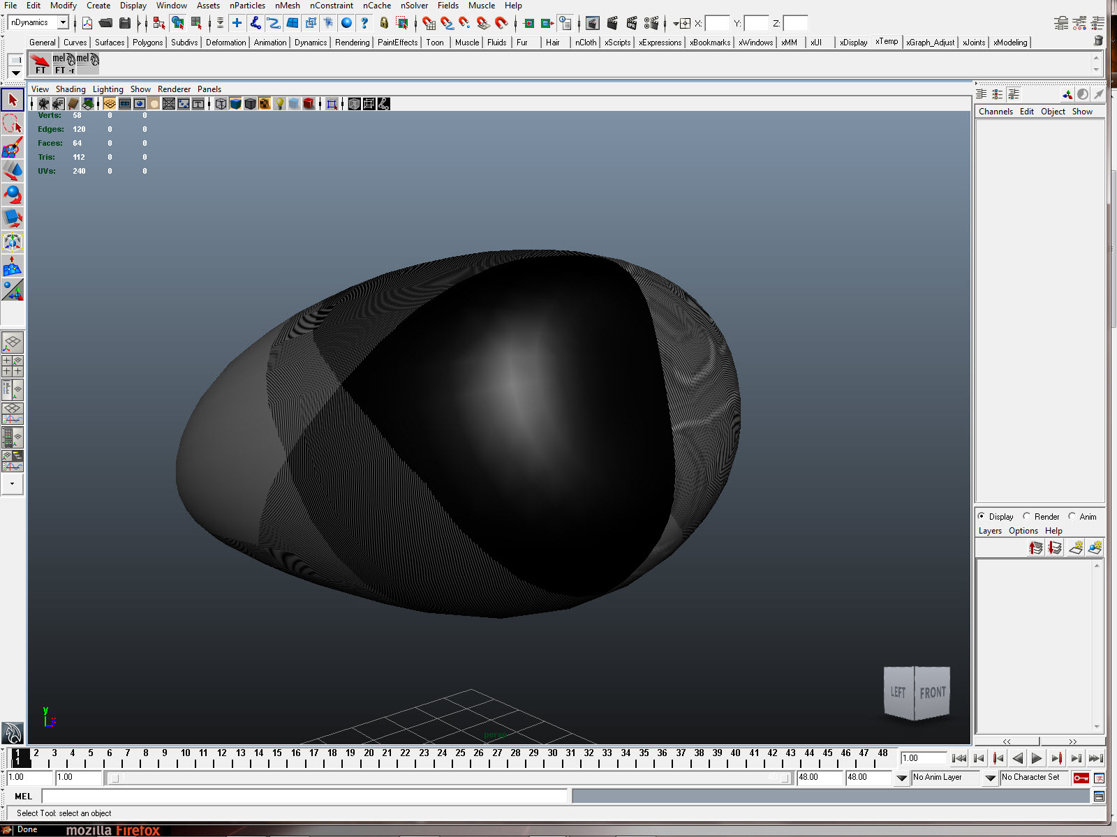Save the scene using the disk icon

(126, 22)
